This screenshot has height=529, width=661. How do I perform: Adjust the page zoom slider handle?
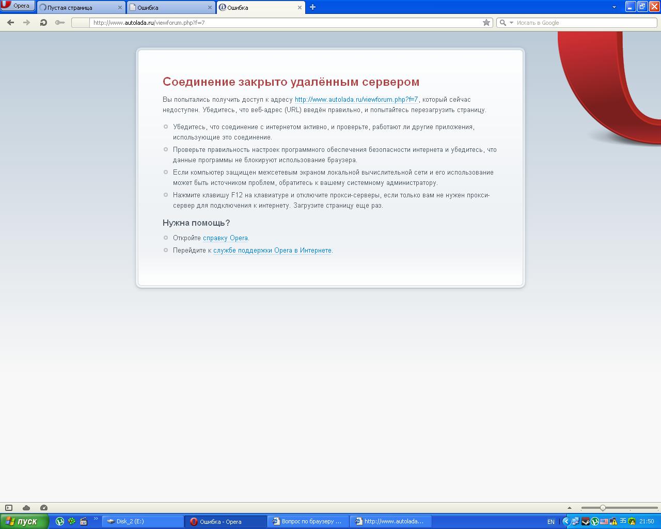pyautogui.click(x=603, y=508)
